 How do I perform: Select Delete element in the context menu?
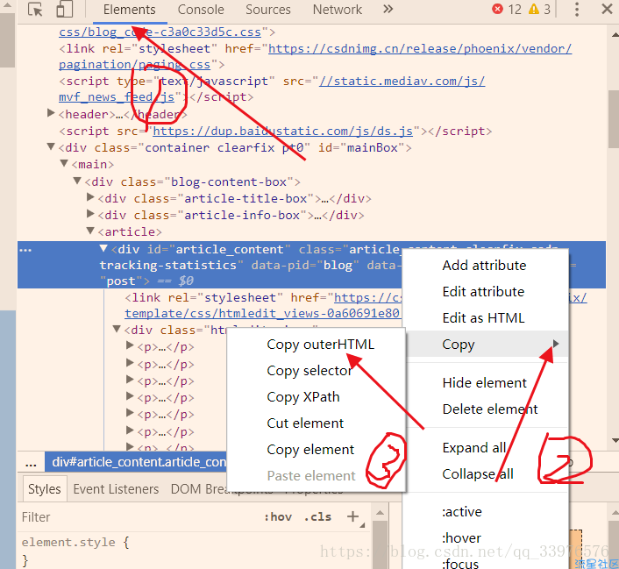point(490,409)
